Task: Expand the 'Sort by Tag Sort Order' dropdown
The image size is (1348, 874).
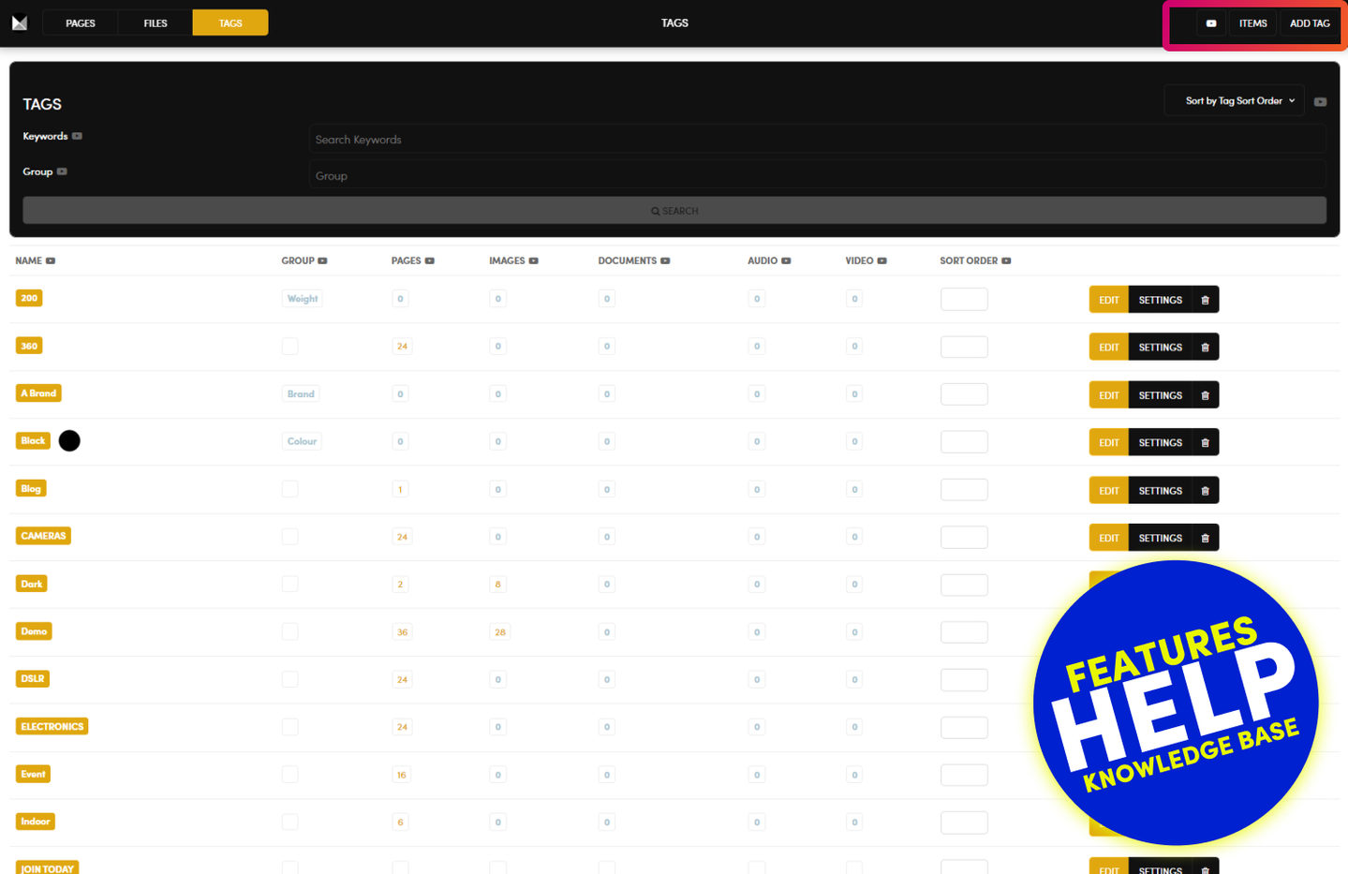Action: (1234, 101)
